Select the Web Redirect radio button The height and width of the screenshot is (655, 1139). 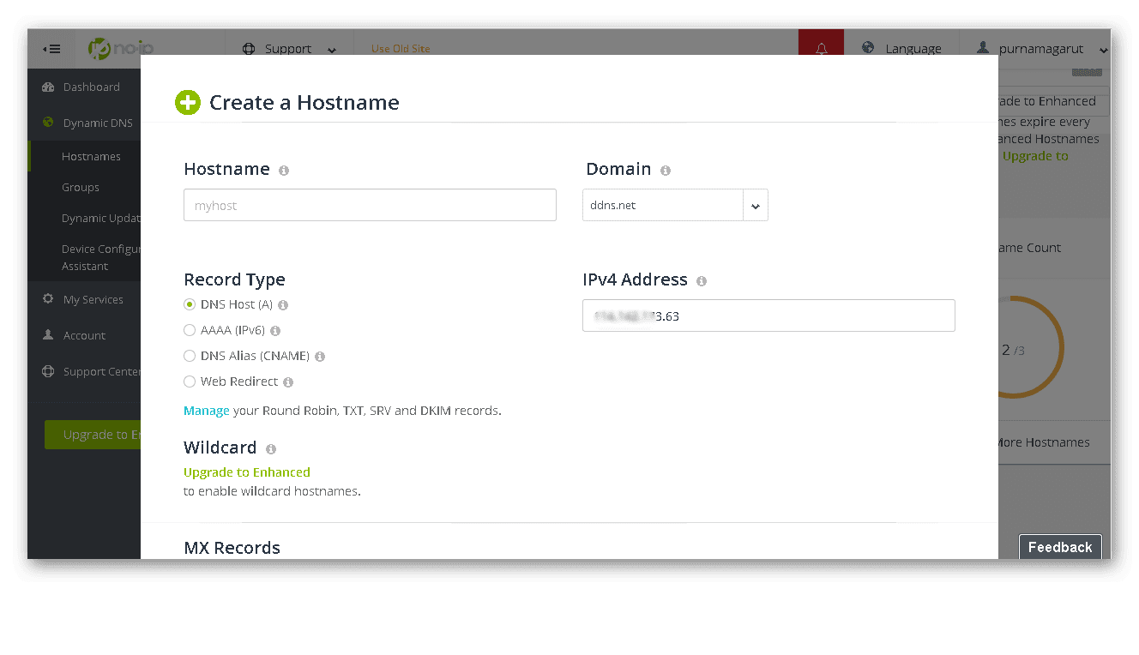click(x=190, y=382)
